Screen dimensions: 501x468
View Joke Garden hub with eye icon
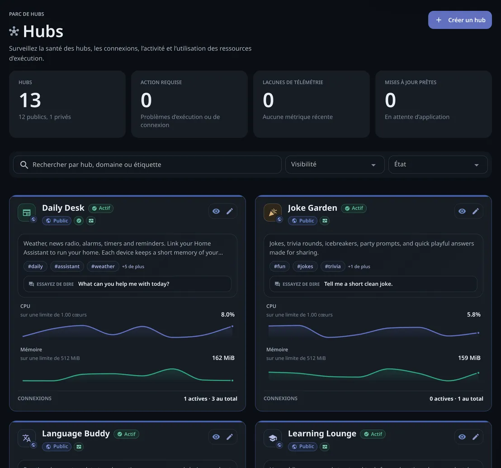(x=462, y=211)
